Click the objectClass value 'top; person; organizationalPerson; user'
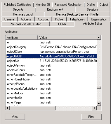 64,52
